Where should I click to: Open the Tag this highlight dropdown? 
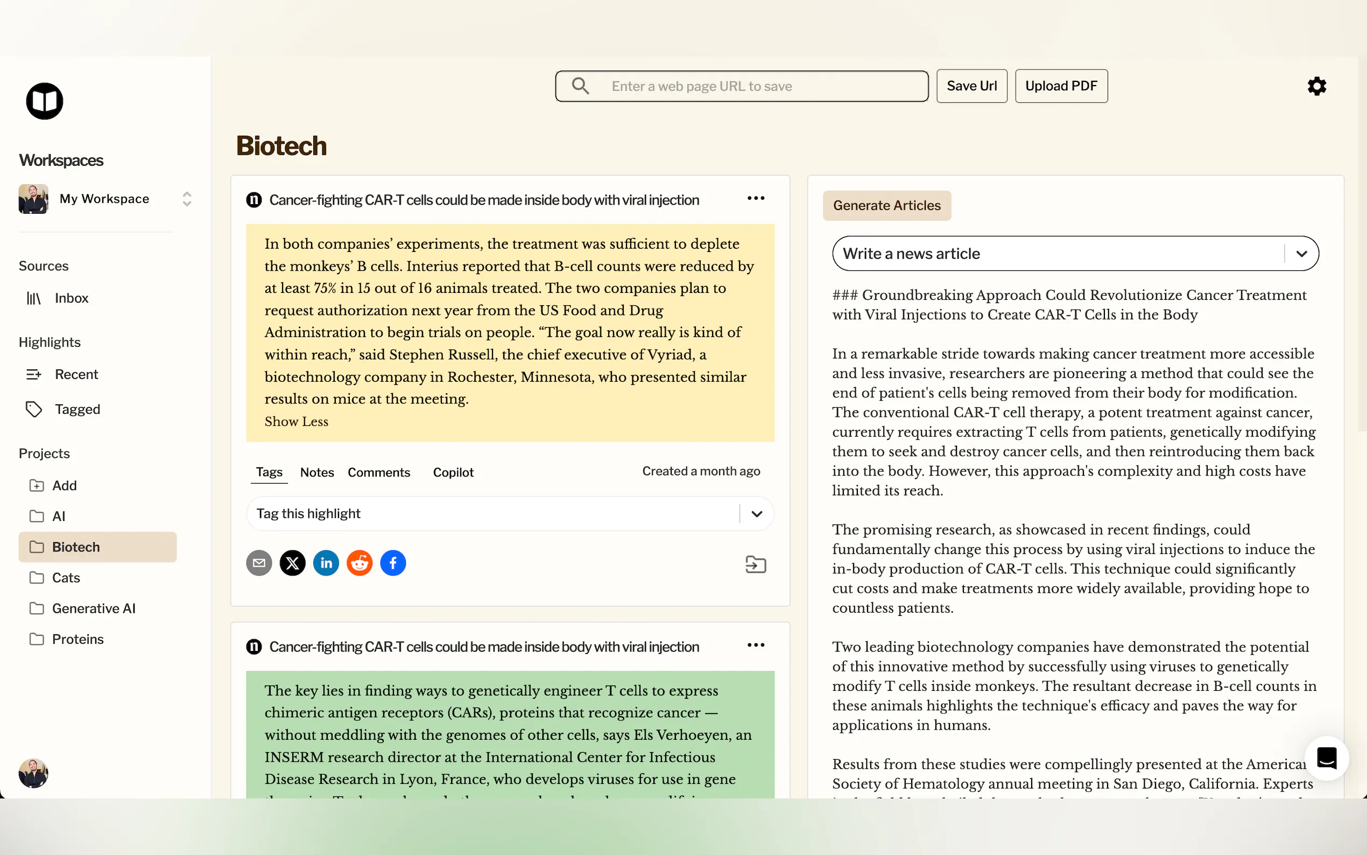pyautogui.click(x=756, y=514)
